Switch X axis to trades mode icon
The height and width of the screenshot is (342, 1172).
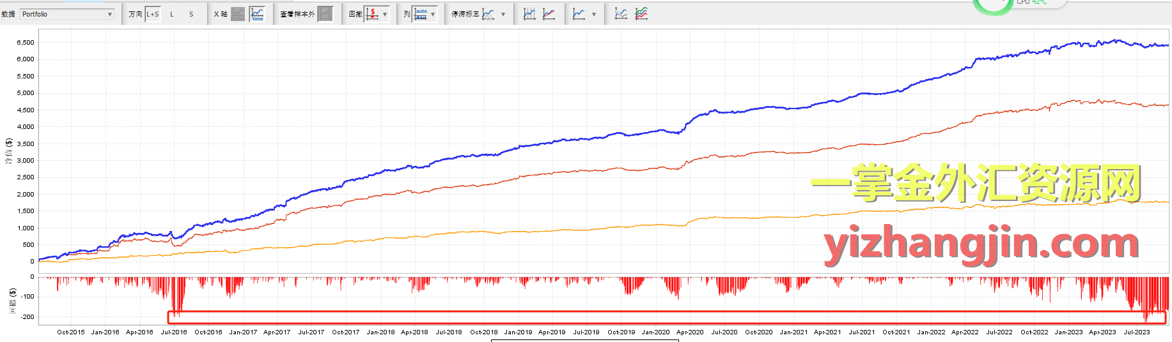pos(238,14)
